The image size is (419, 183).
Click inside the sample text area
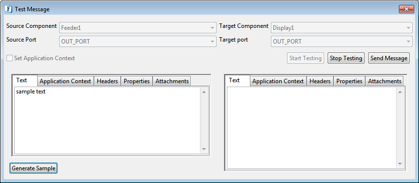(x=107, y=120)
